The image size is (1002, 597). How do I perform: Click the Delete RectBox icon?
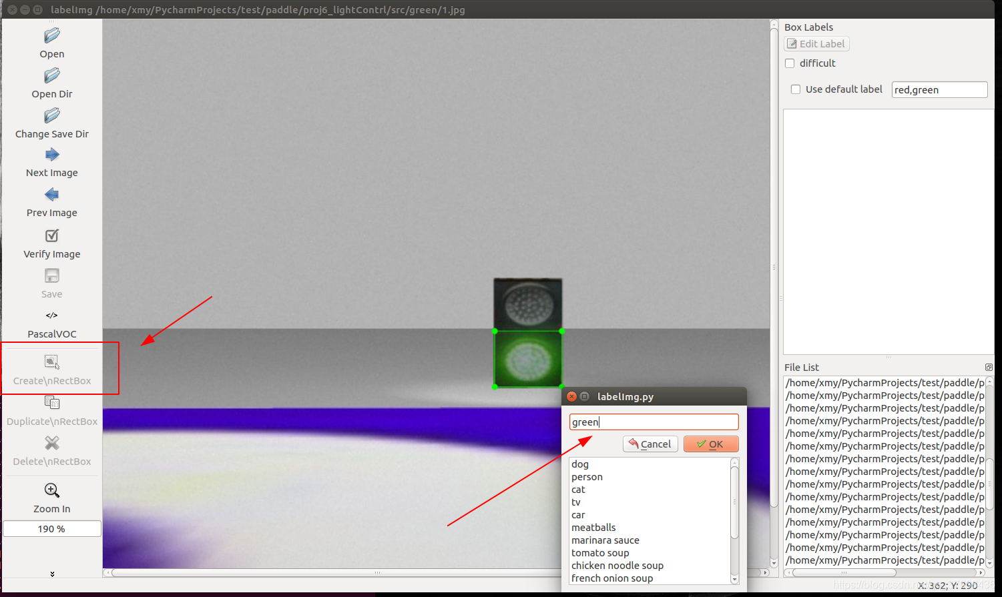click(x=51, y=443)
